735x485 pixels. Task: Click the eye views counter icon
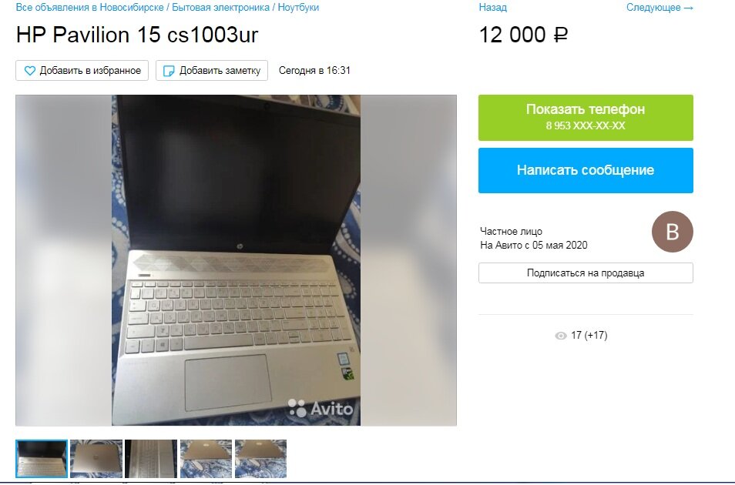tap(561, 336)
